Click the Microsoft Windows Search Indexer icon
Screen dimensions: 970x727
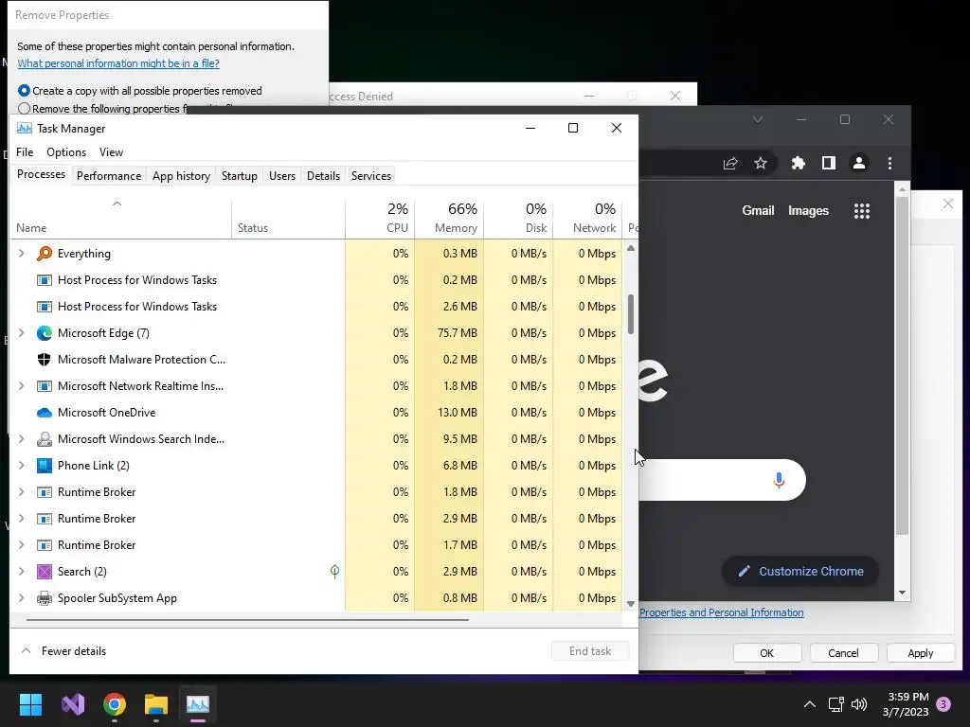(x=44, y=439)
